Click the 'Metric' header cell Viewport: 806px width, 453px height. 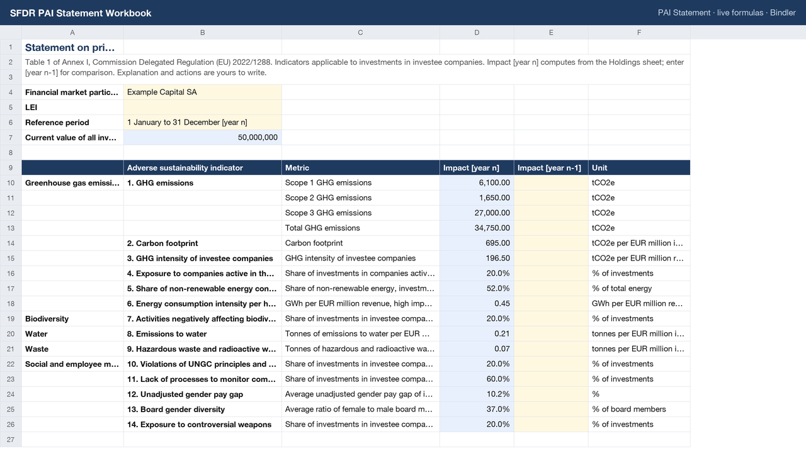click(361, 167)
